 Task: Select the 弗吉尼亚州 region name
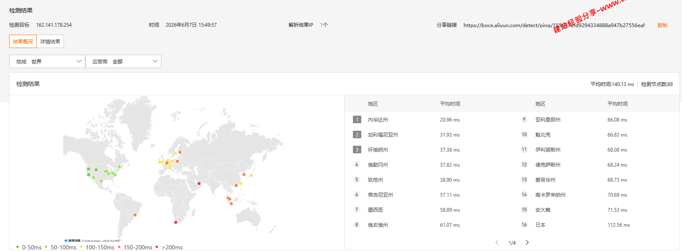click(x=381, y=195)
